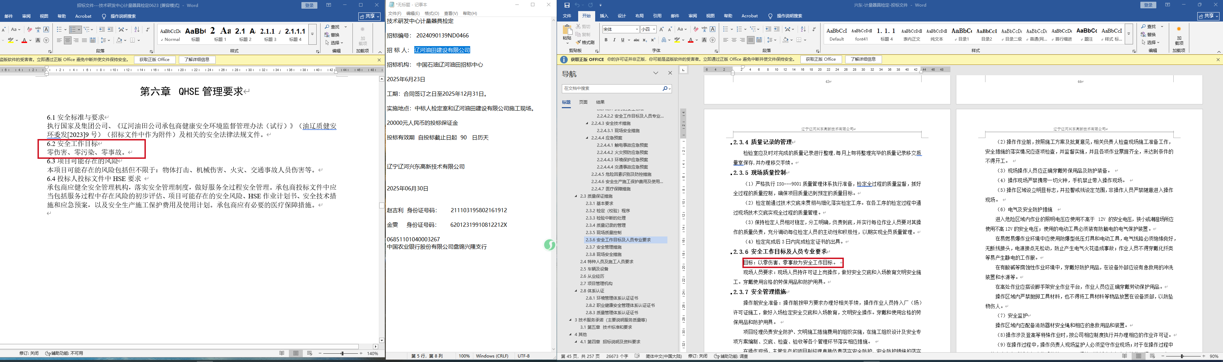This screenshot has height=362, width=1223.
Task: Click character border icon in left Word window
Action: pos(46,29)
